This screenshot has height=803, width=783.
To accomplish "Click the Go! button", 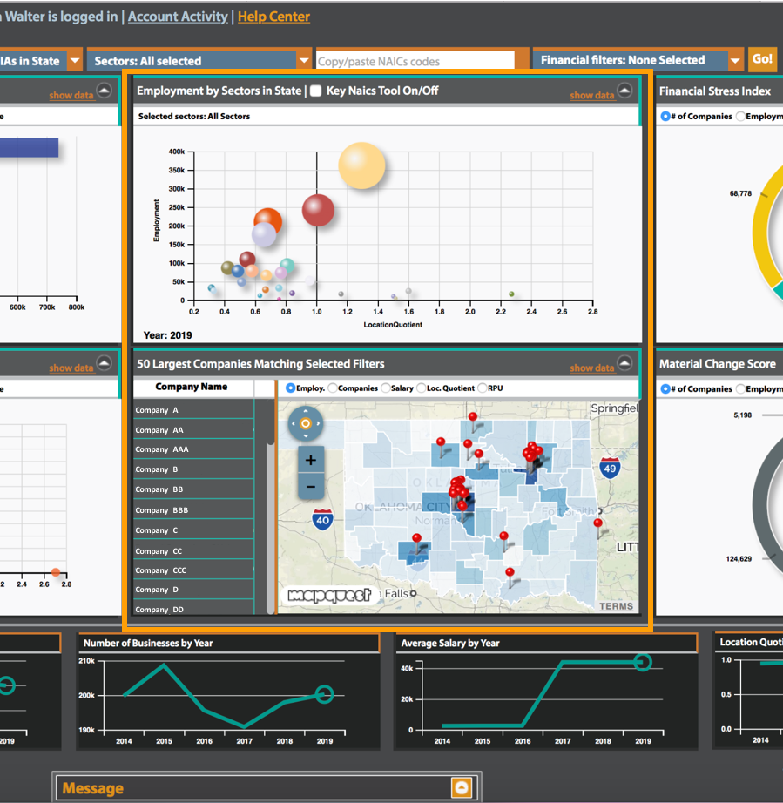I will (x=762, y=58).
